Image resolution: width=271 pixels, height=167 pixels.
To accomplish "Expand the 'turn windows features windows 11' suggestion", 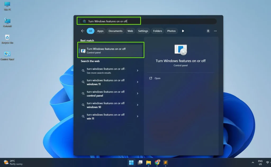I will pos(137,82).
